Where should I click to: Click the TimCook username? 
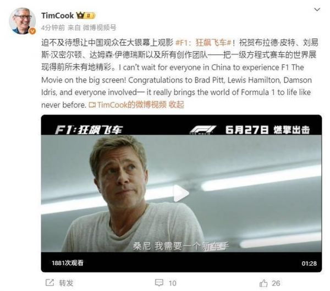(57, 15)
